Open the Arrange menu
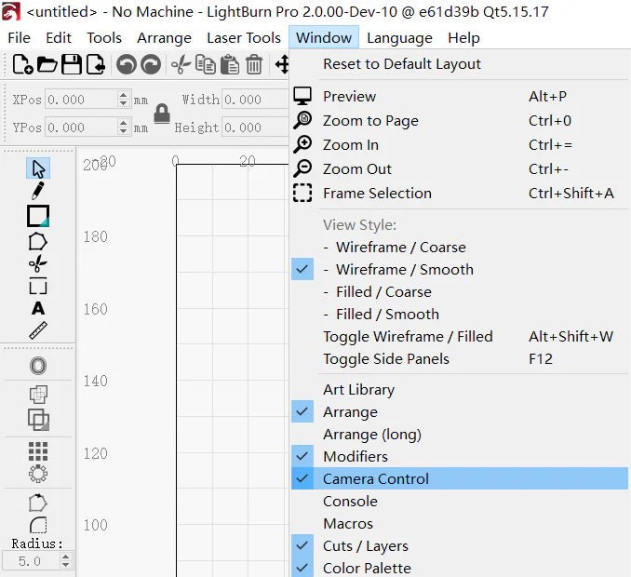The width and height of the screenshot is (631, 577). point(164,38)
